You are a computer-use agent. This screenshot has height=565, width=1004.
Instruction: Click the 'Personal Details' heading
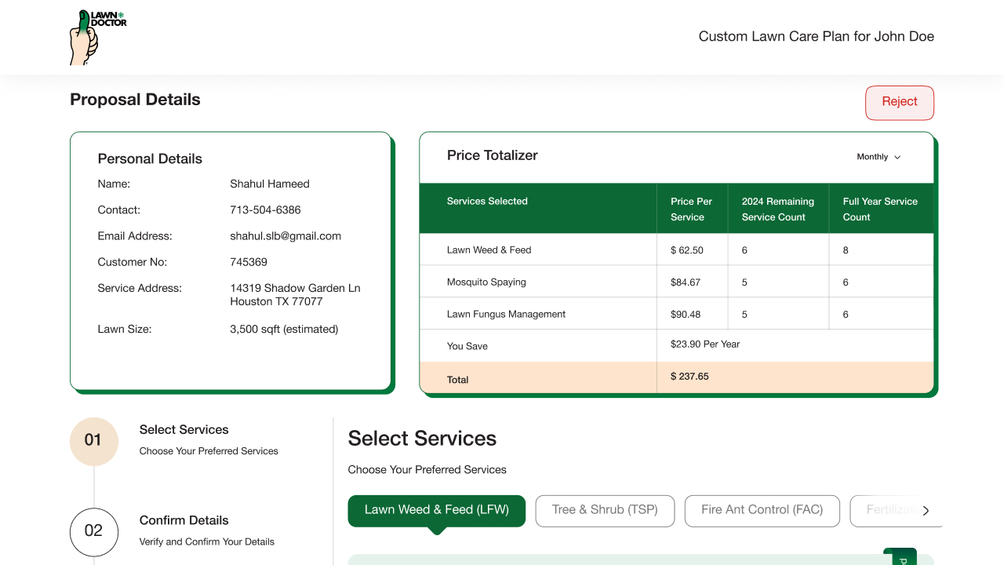pos(150,159)
